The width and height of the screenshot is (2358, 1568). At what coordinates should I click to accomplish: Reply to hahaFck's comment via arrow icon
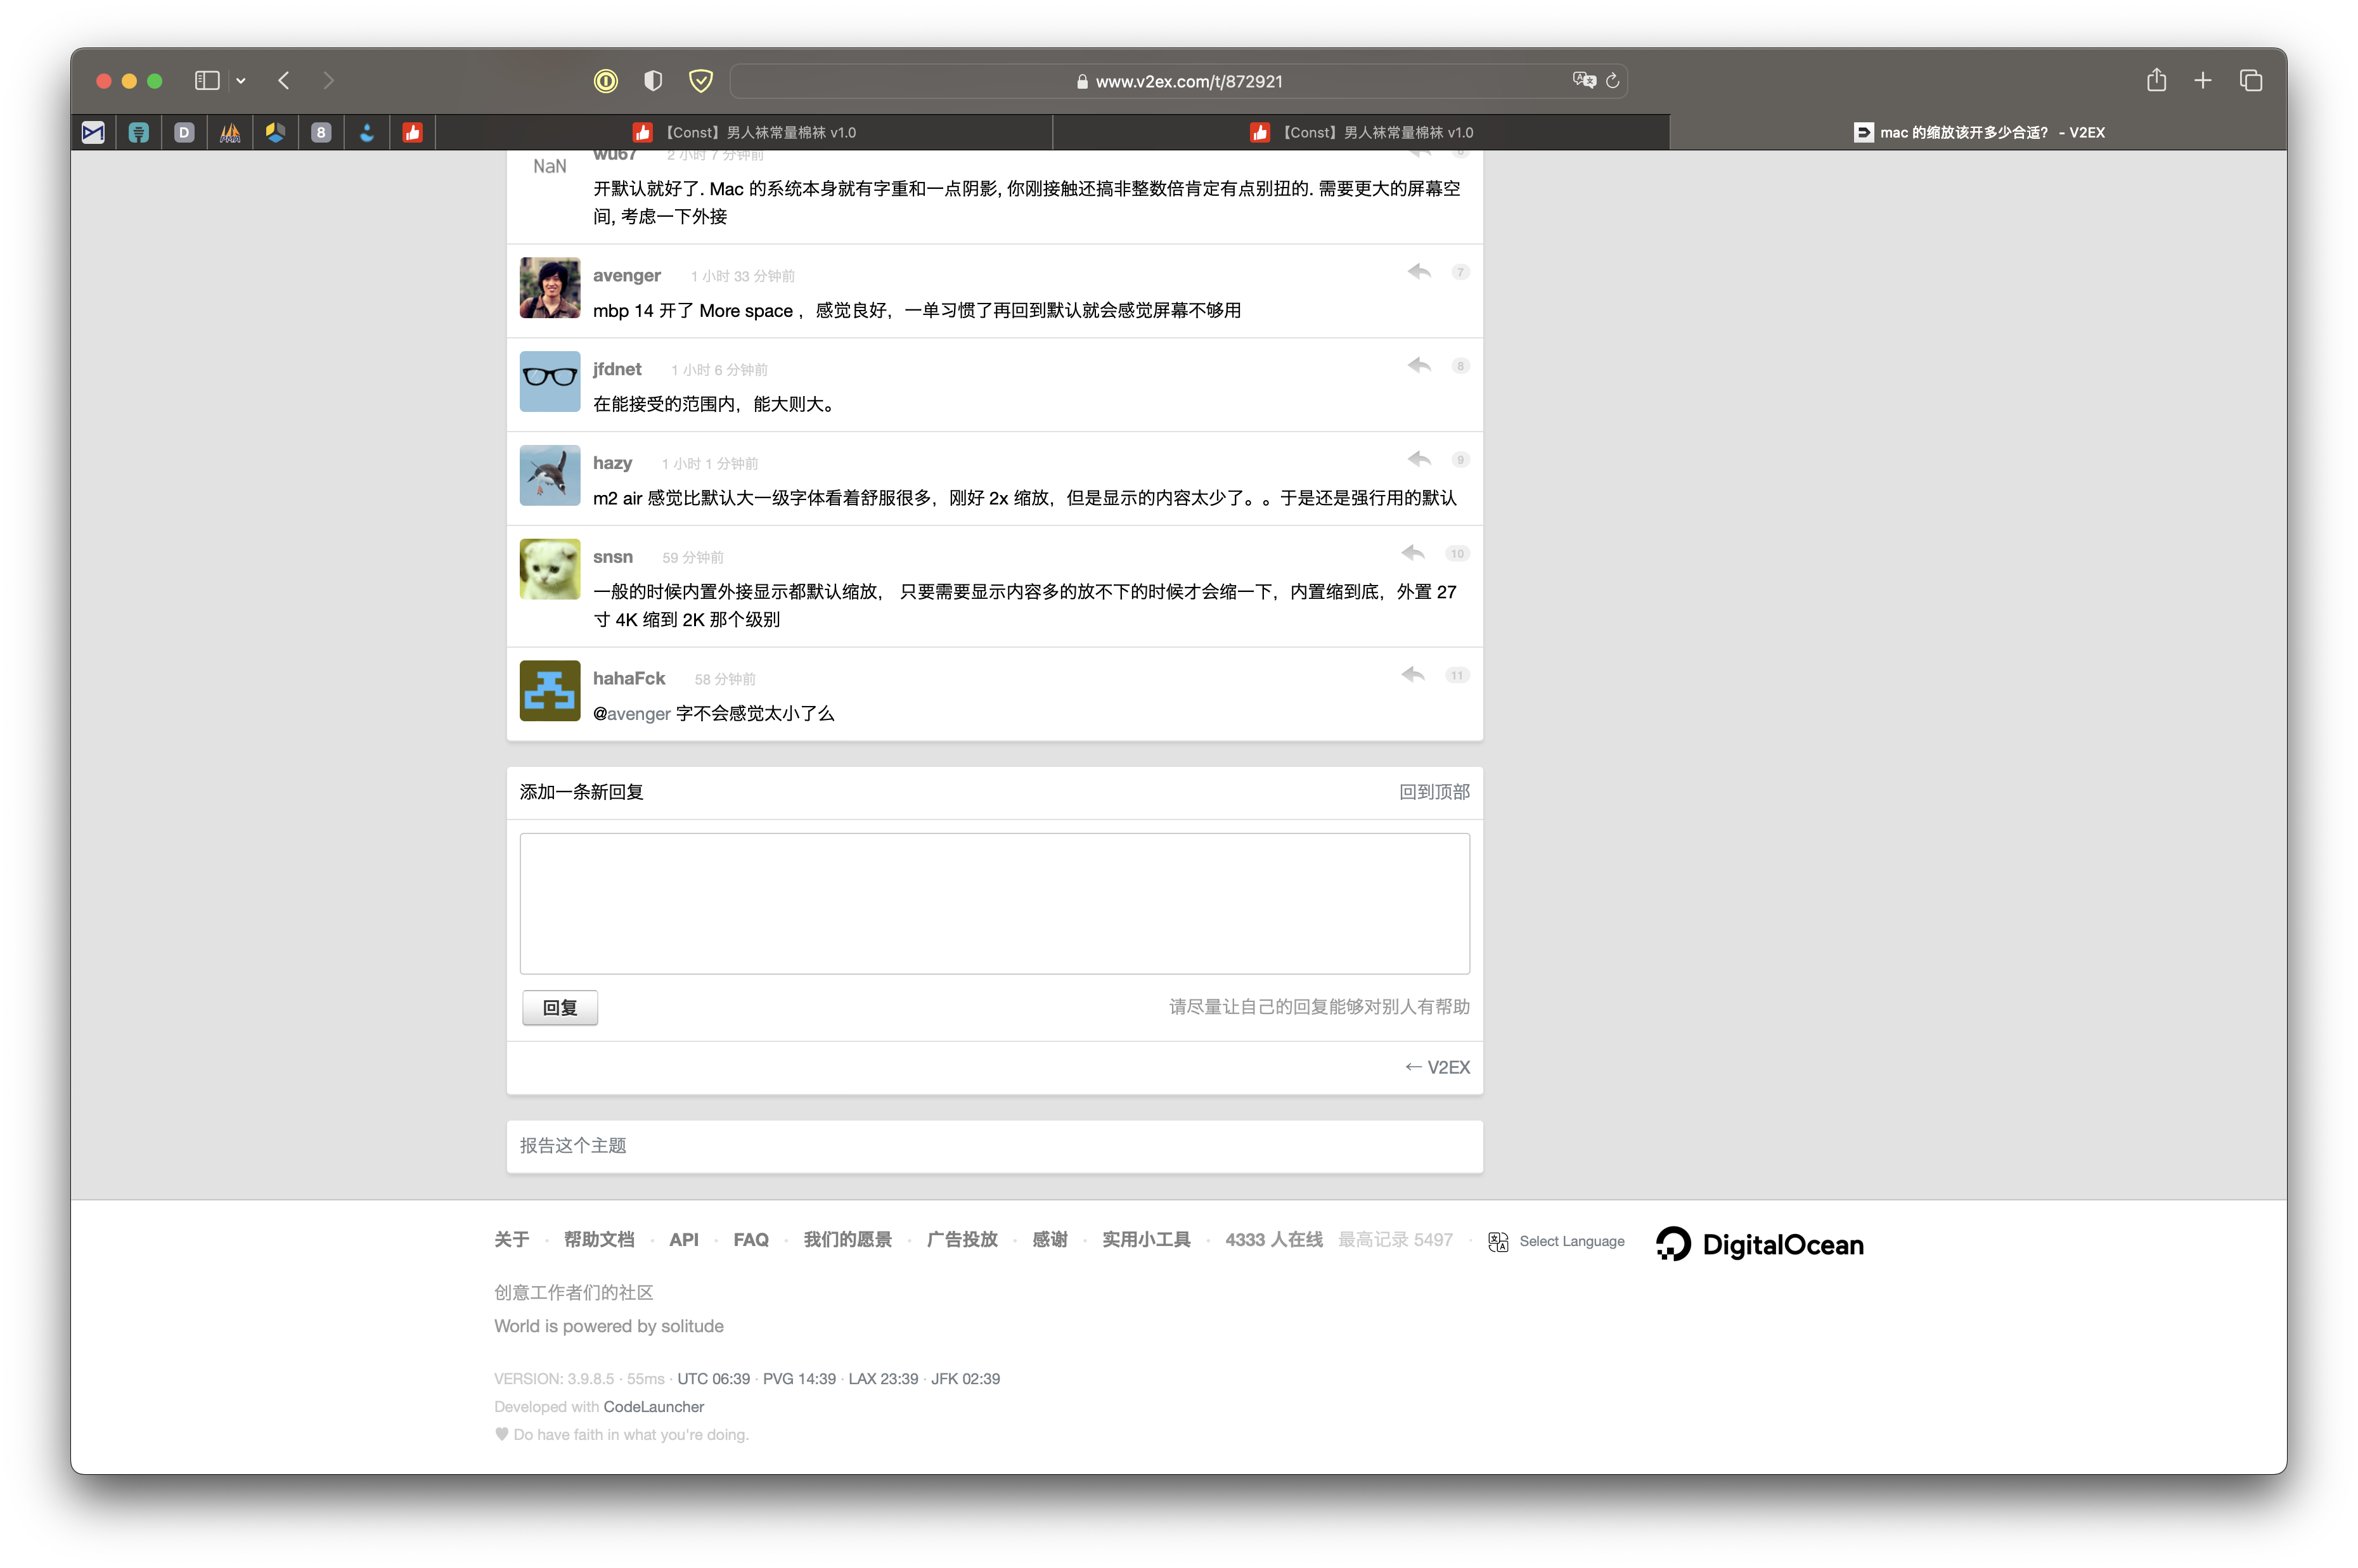pyautogui.click(x=1412, y=674)
